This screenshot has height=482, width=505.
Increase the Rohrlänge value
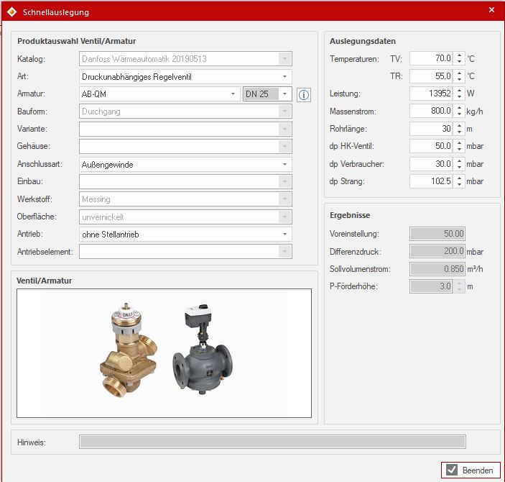(x=458, y=125)
